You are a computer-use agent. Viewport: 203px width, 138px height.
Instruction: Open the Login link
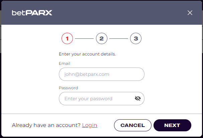[x=90, y=125]
